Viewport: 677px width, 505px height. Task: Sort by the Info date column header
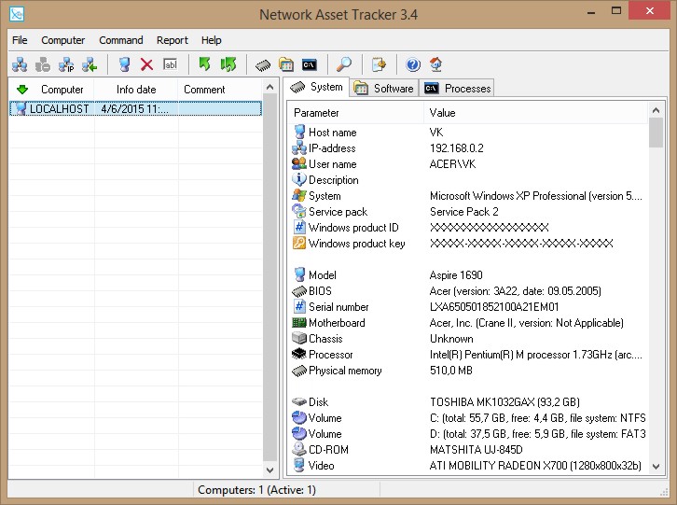coord(136,90)
